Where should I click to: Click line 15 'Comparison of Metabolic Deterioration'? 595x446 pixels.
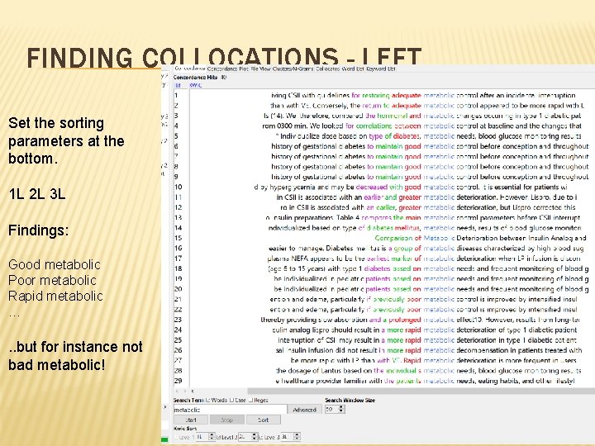480,238
